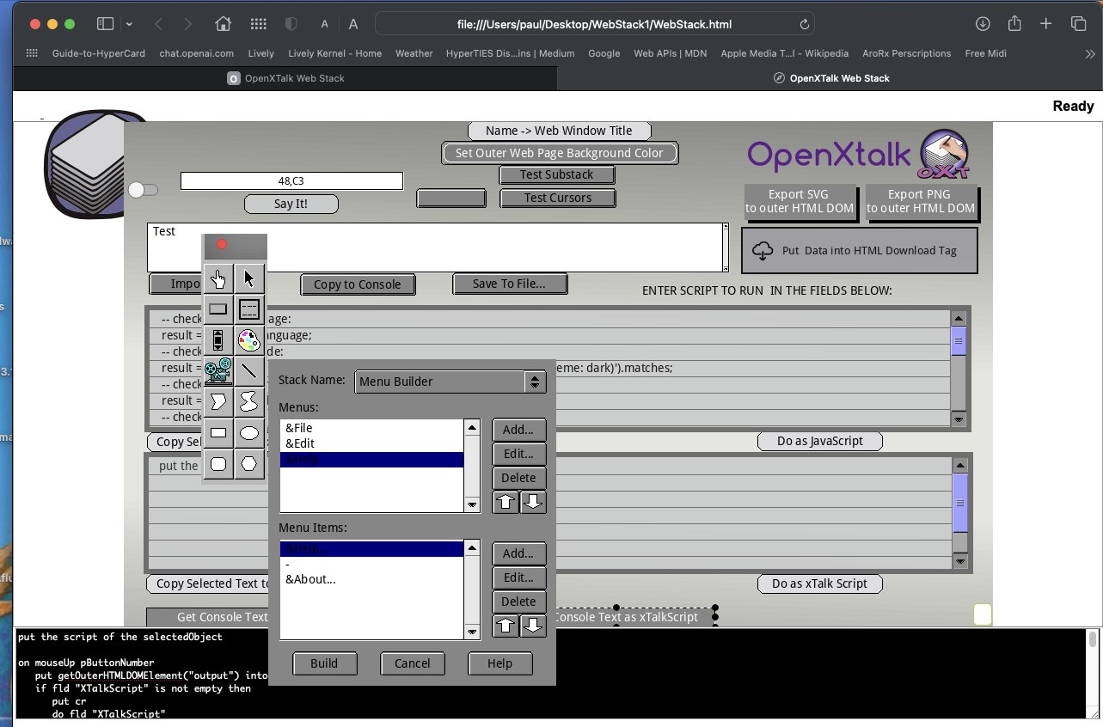
Task: Pick the Scrollbar tool in the palette
Action: pos(218,340)
